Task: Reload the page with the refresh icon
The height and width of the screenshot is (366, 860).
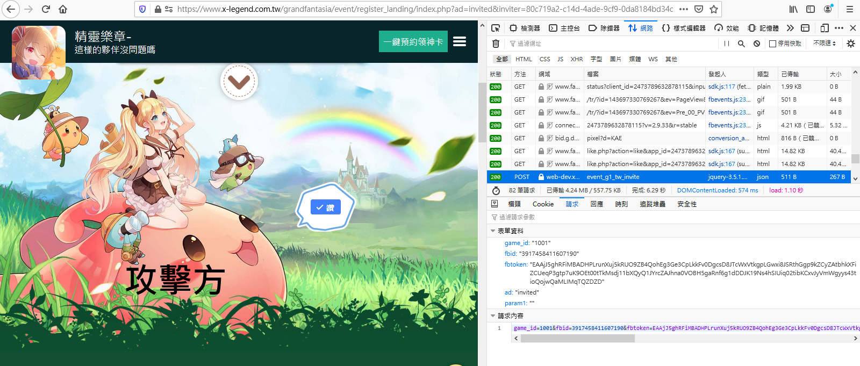Action: click(x=46, y=9)
